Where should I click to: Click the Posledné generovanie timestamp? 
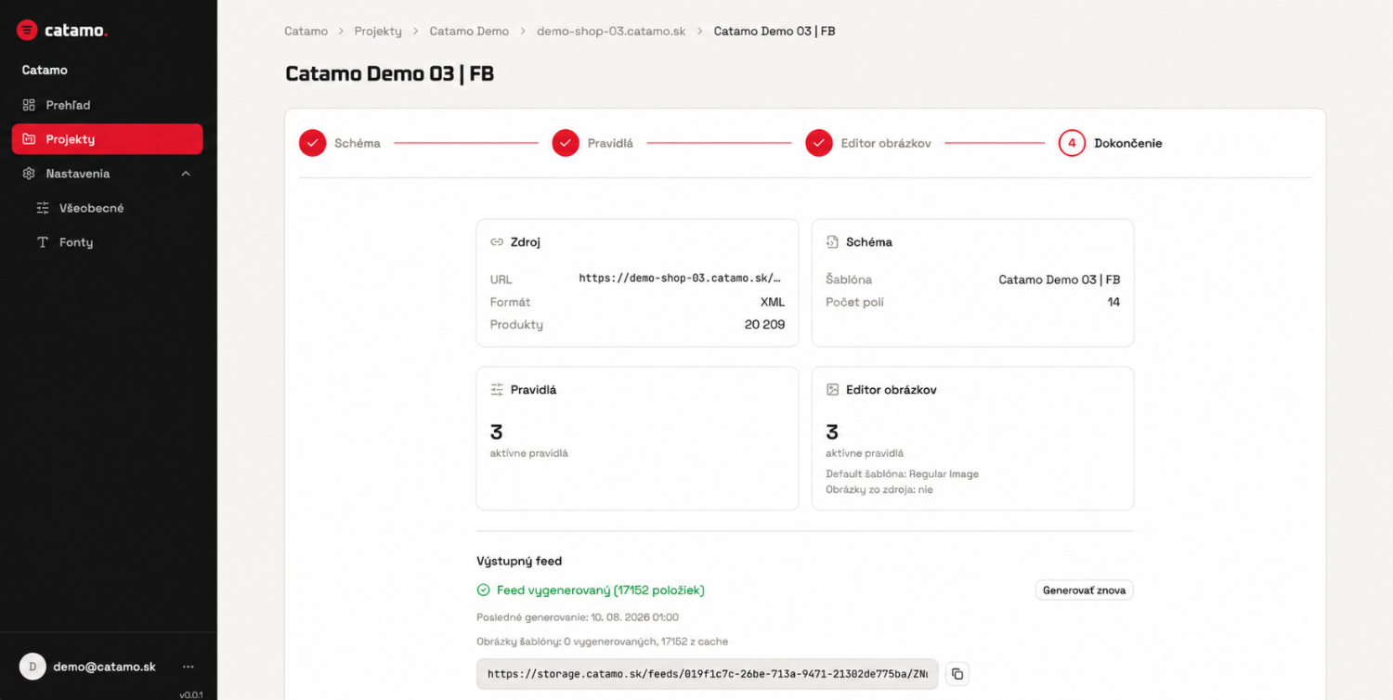(x=578, y=617)
